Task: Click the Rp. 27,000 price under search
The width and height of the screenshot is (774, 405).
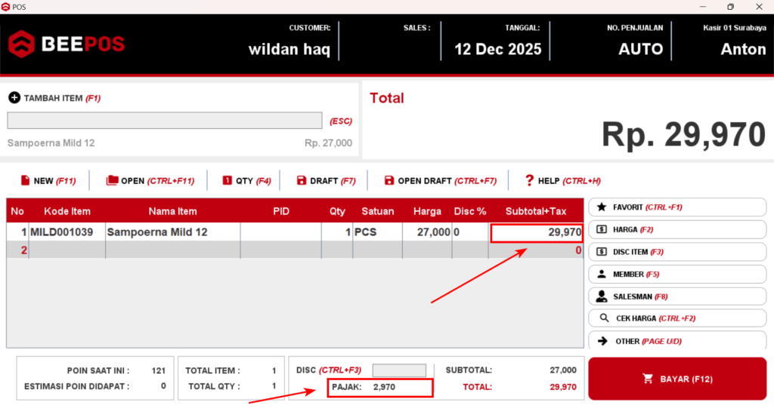Action: (x=328, y=143)
